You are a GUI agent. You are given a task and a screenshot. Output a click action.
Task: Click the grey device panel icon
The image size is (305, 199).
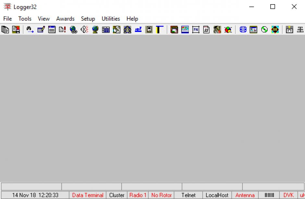pyautogui.click(x=149, y=30)
